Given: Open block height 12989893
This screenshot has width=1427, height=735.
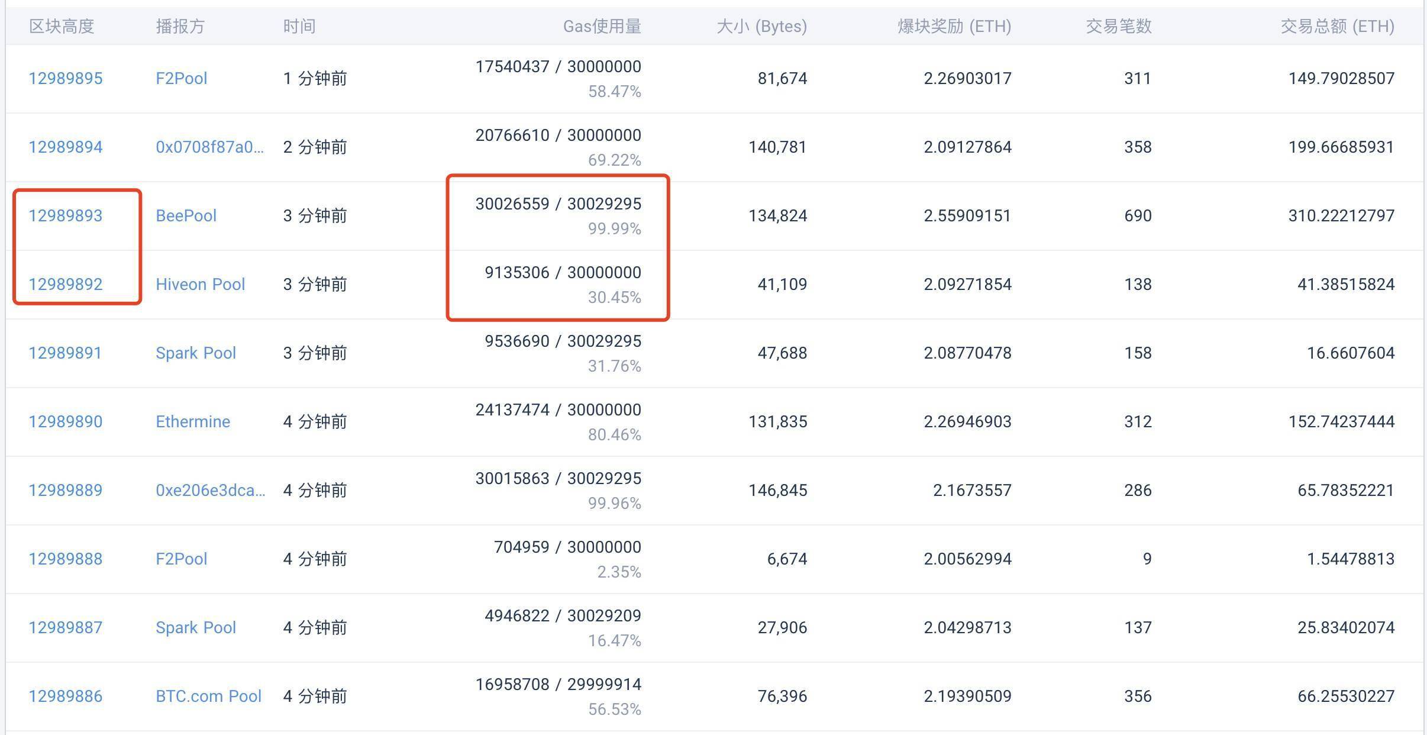Looking at the screenshot, I should [x=66, y=215].
